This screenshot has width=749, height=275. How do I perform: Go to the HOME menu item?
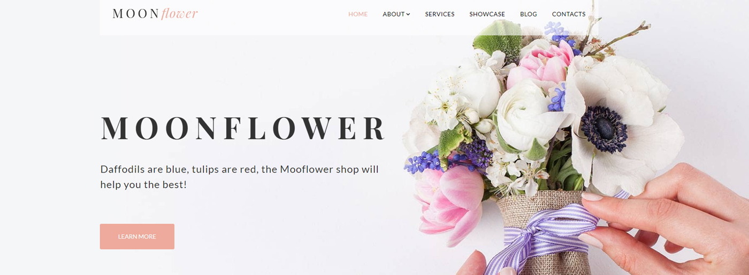[358, 14]
